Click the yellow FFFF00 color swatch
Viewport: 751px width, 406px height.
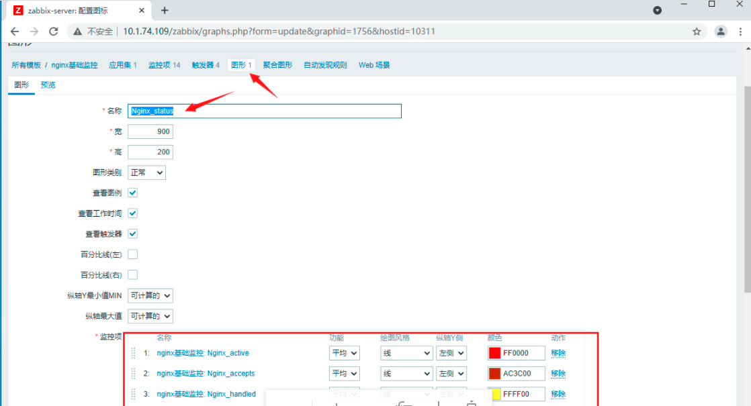click(495, 394)
